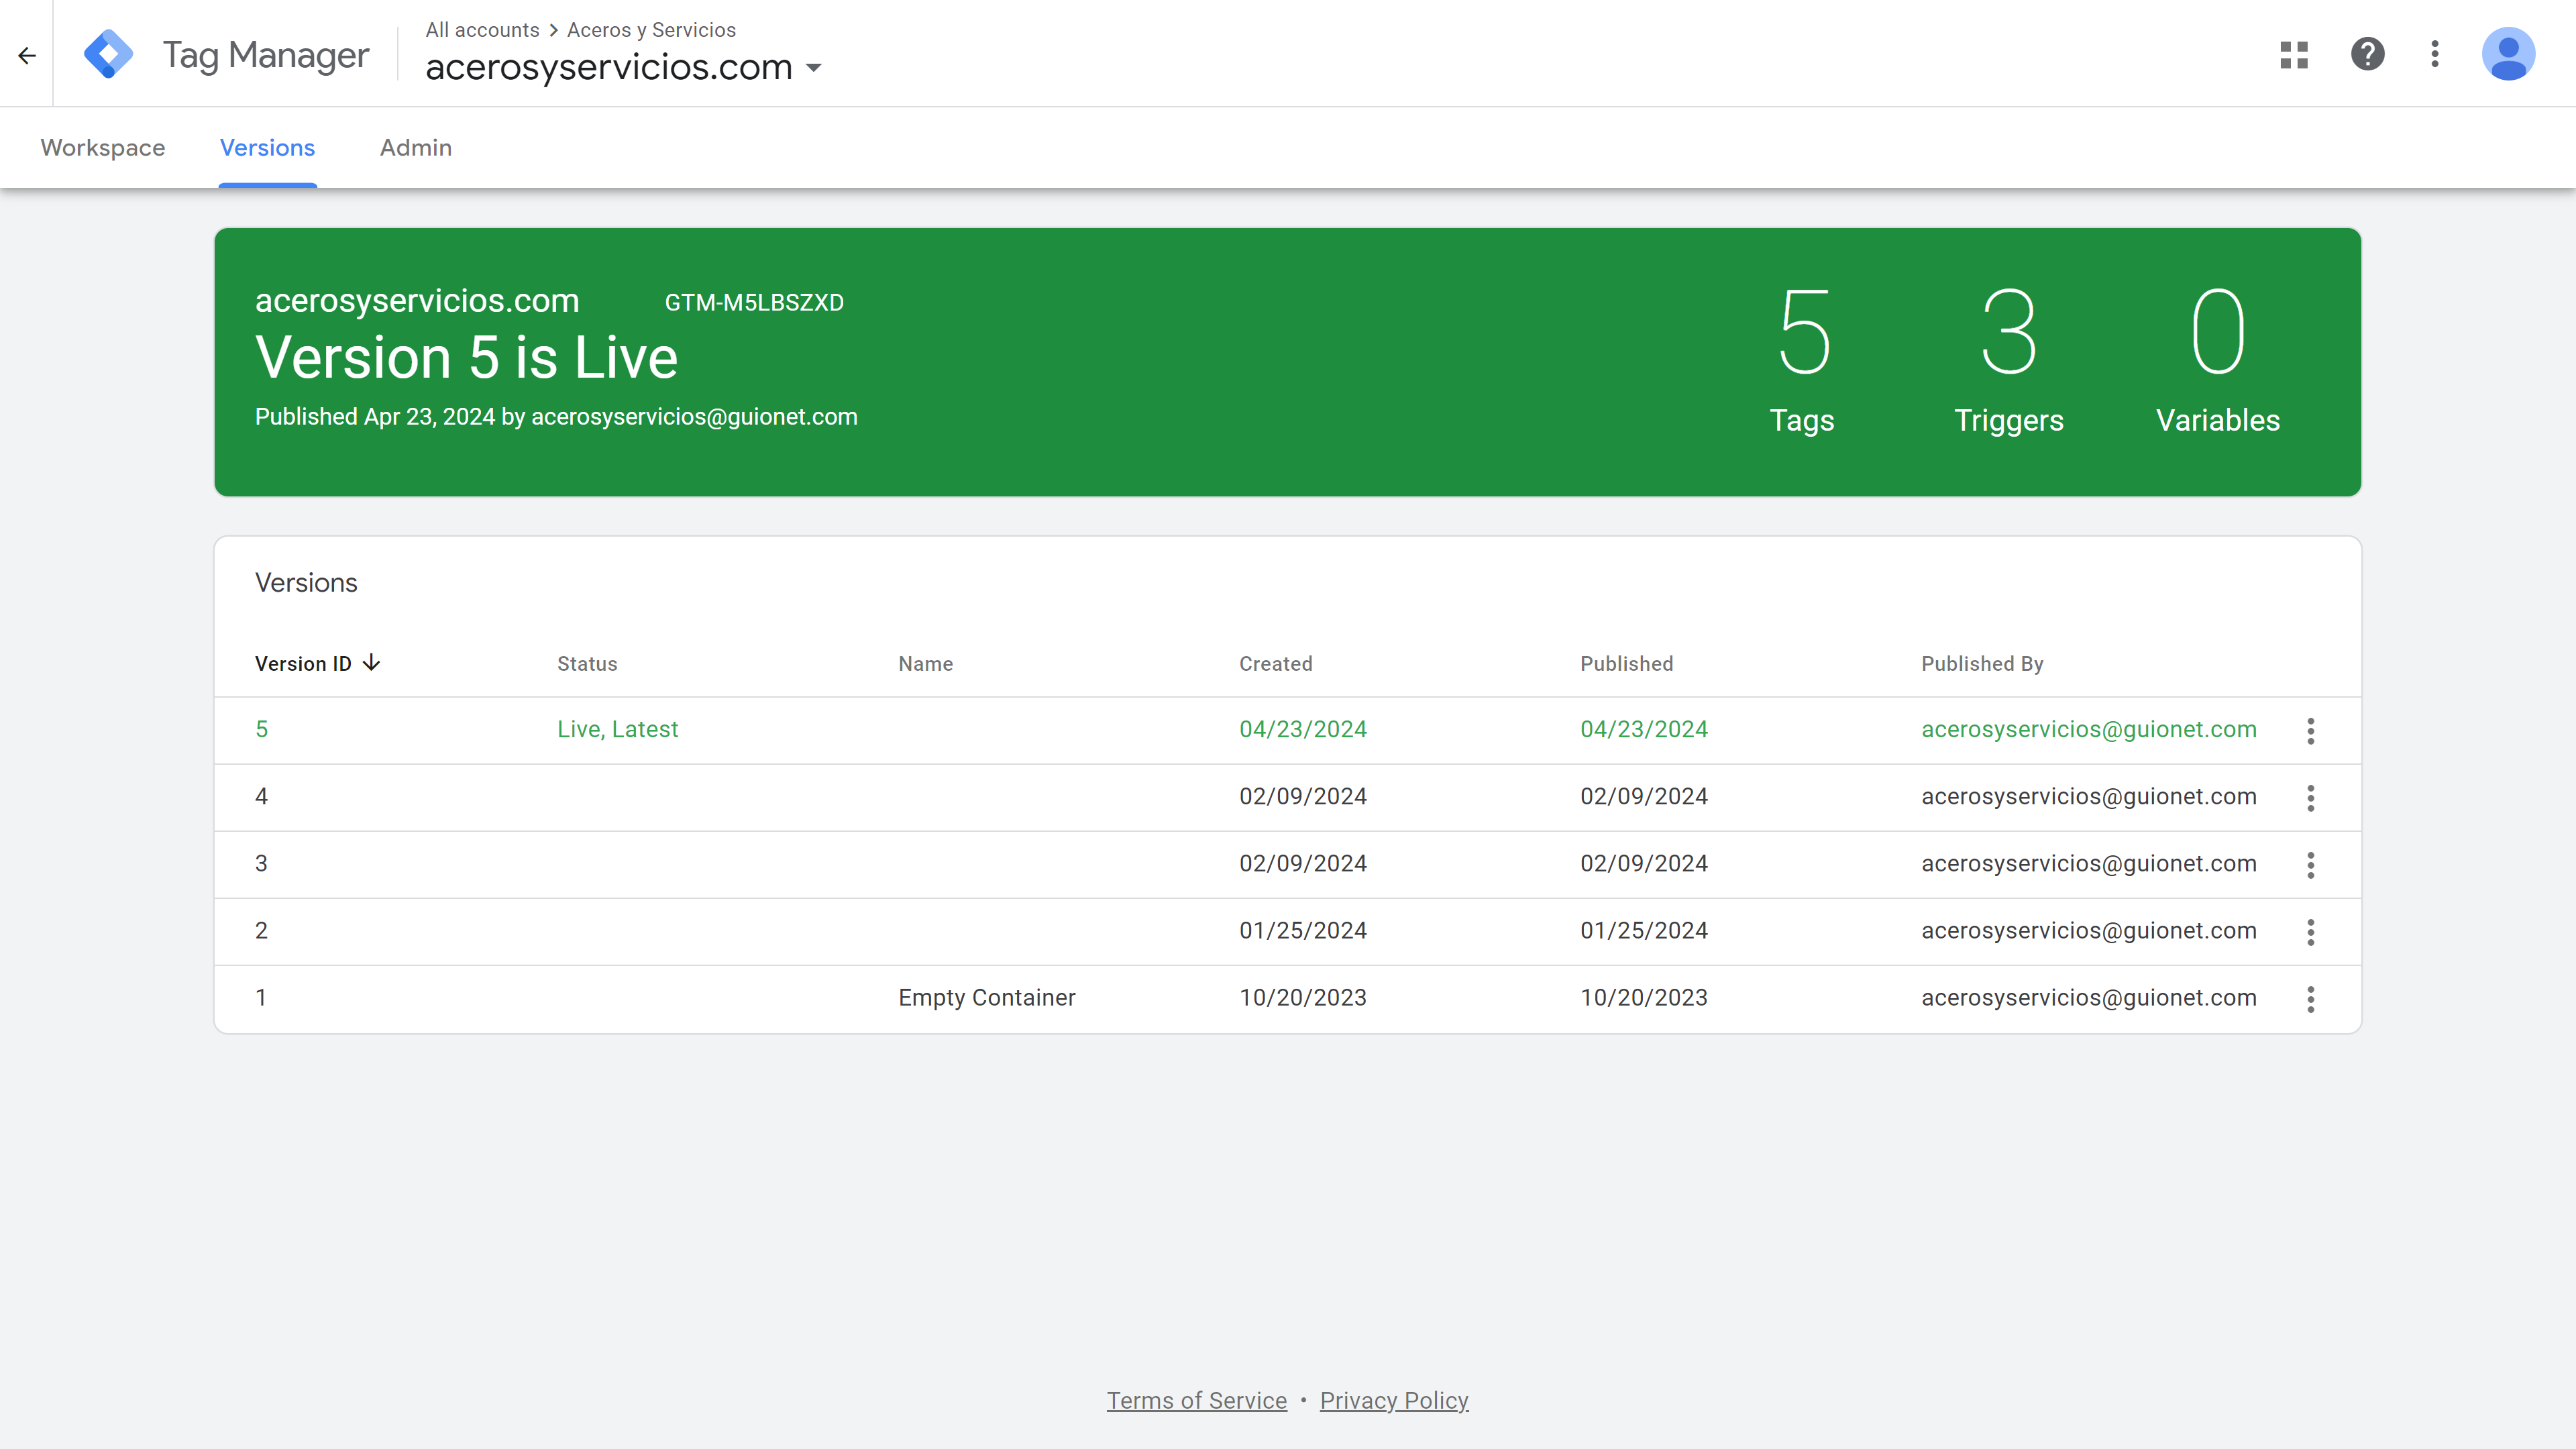This screenshot has width=2576, height=1449.
Task: Click the Version ID column header
Action: tap(303, 663)
